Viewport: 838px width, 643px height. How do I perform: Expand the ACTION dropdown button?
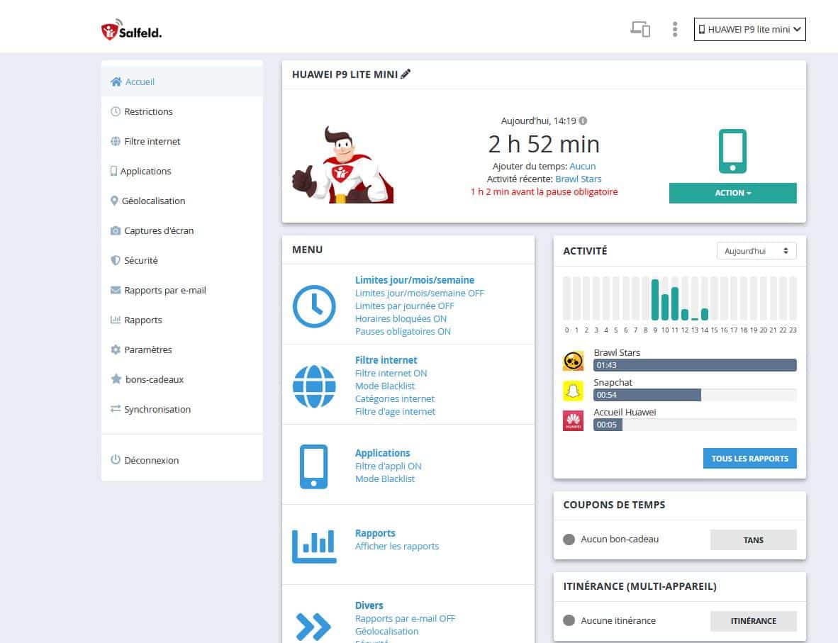732,193
